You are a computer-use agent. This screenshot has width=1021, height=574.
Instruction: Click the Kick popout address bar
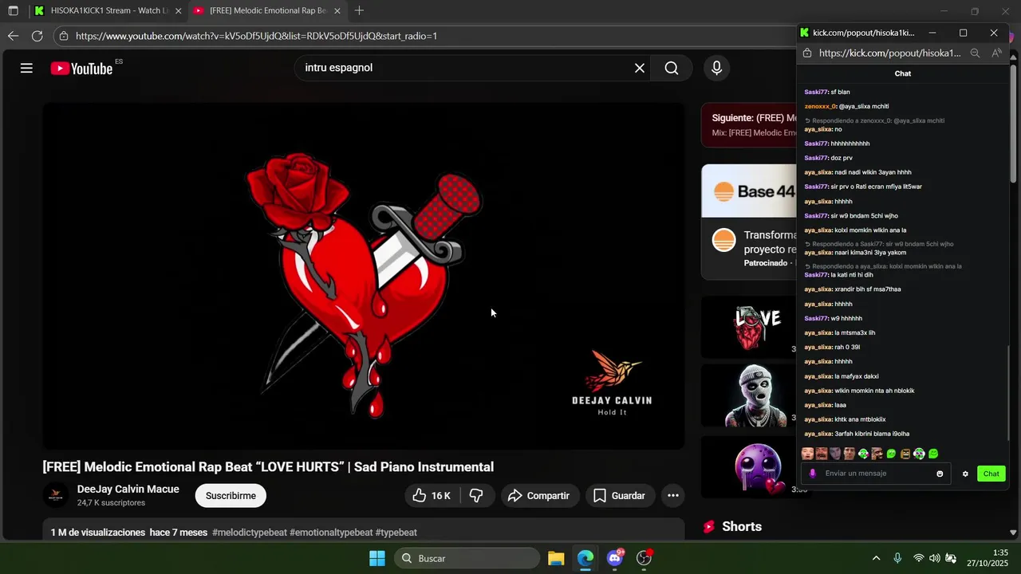click(x=889, y=53)
